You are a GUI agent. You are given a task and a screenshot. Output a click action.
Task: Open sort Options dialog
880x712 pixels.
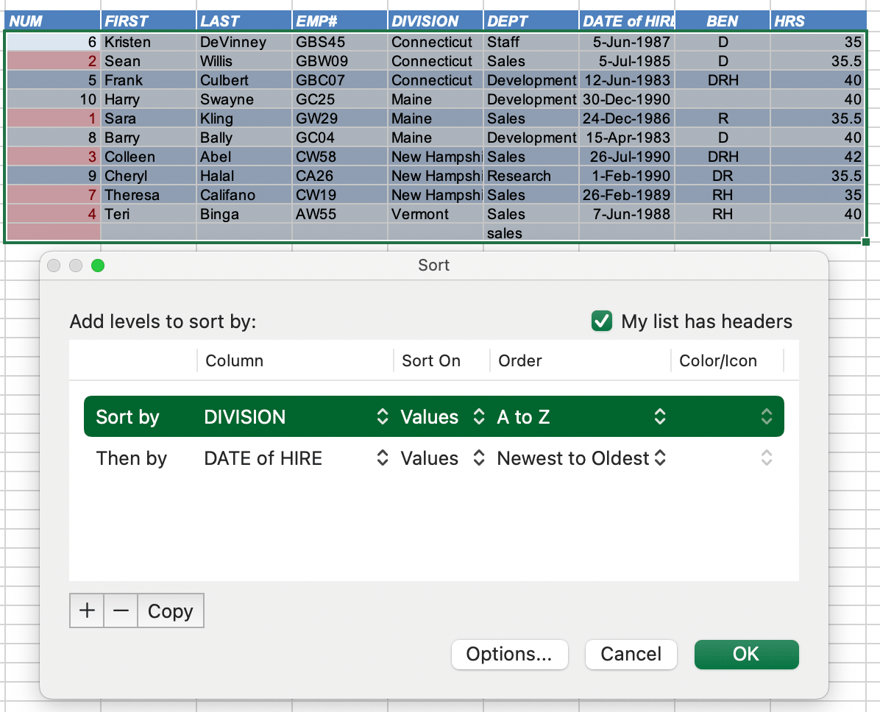point(510,654)
